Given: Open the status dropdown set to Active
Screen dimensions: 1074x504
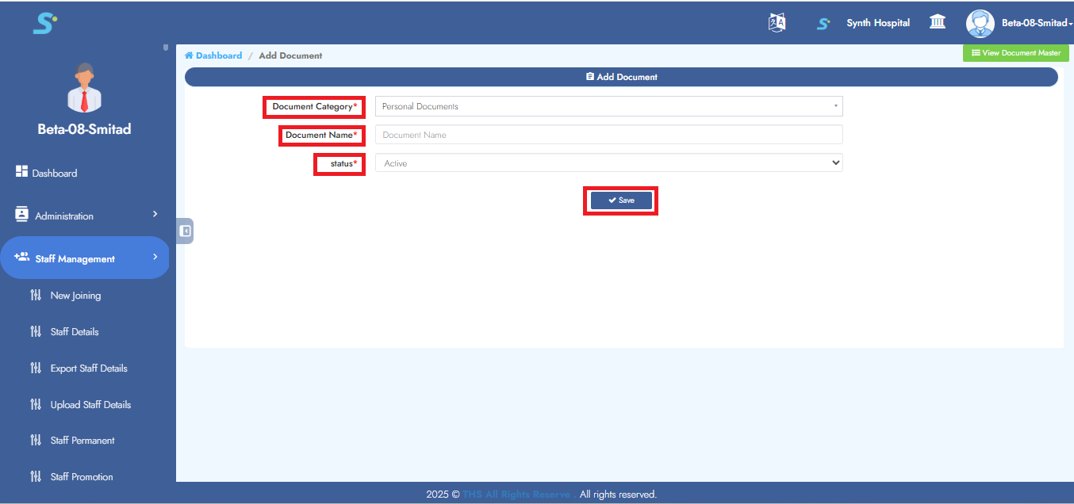Looking at the screenshot, I should pyautogui.click(x=608, y=163).
